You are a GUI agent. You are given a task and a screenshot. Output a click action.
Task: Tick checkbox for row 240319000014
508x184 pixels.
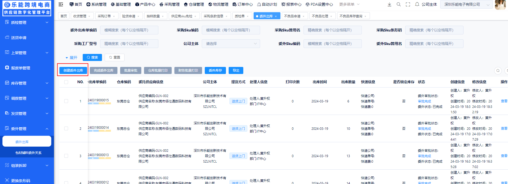(66, 128)
